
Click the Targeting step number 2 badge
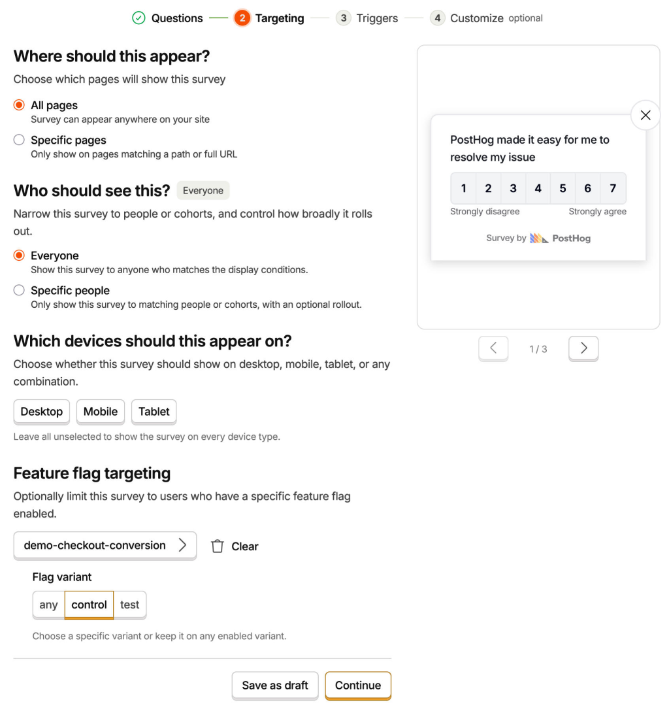[x=242, y=18]
